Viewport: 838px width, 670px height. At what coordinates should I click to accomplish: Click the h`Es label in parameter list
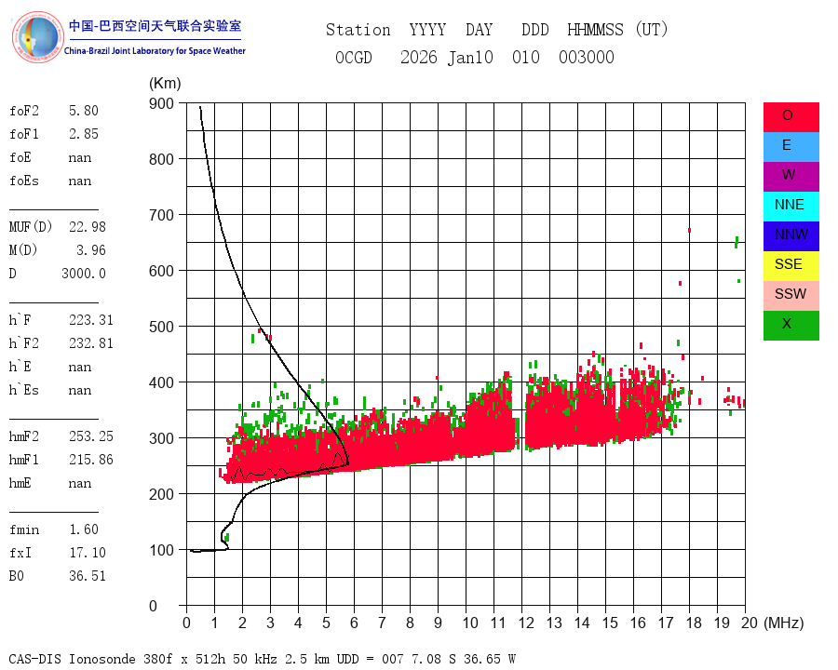pyautogui.click(x=24, y=390)
